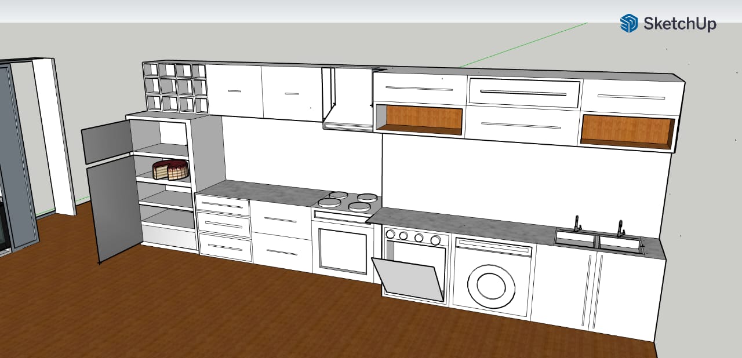742x358 pixels.
Task: Click the top drawer below the countertop
Action: (x=223, y=205)
